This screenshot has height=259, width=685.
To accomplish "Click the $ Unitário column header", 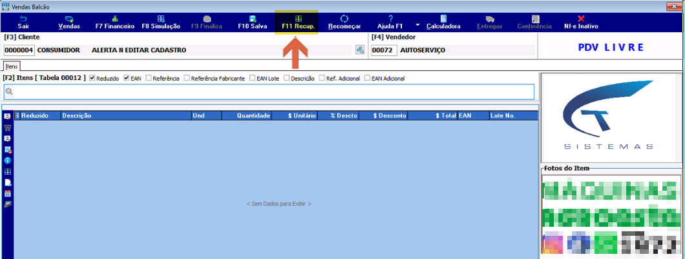I will 295,116.
